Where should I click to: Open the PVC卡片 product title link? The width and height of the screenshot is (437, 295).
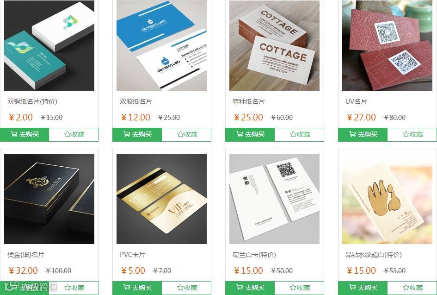[132, 255]
